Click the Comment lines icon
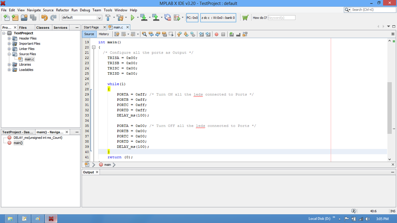The width and height of the screenshot is (397, 223). point(232,34)
